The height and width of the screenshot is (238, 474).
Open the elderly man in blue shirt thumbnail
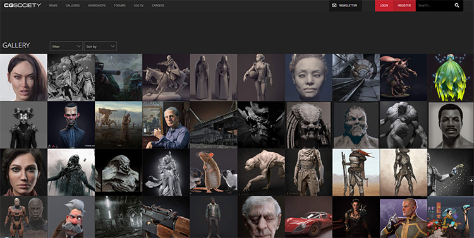pos(166,125)
